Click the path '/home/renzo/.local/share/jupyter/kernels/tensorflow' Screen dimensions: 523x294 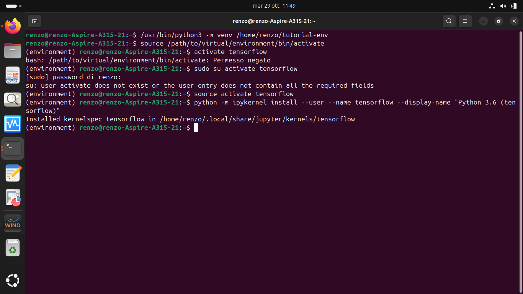point(257,119)
